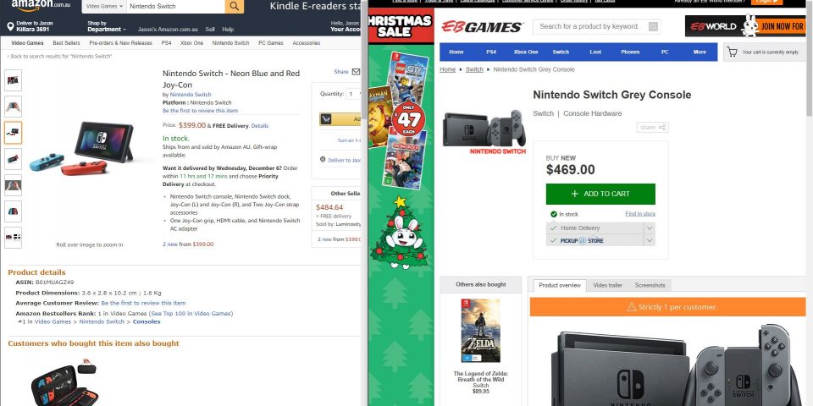This screenshot has height=406, width=813.
Task: Select Switch in EB Games blue menu
Action: pyautogui.click(x=561, y=52)
